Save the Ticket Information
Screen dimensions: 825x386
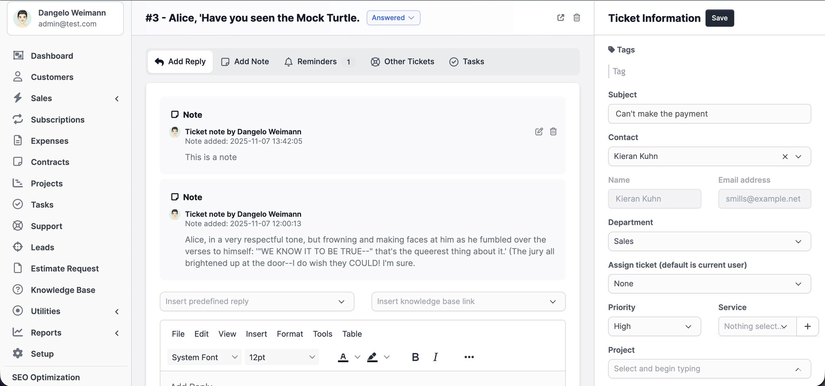coord(720,18)
